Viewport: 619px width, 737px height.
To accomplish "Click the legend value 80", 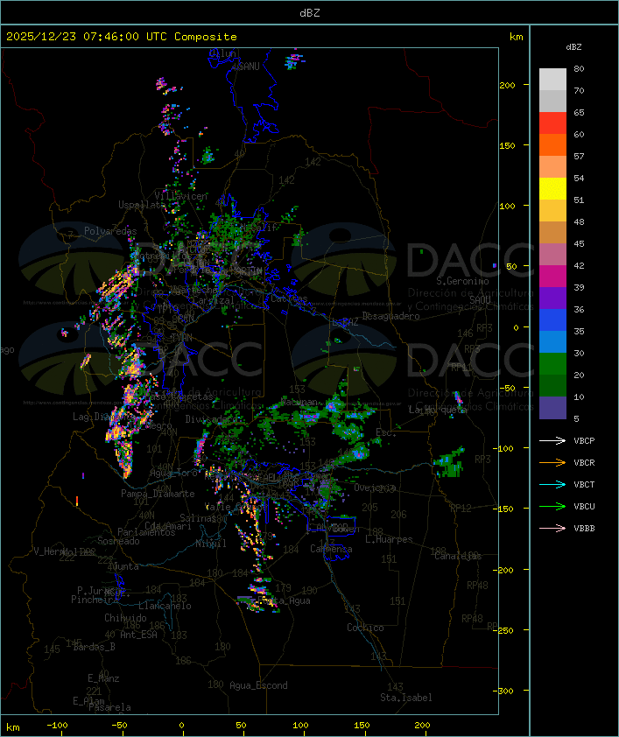I will (x=579, y=68).
